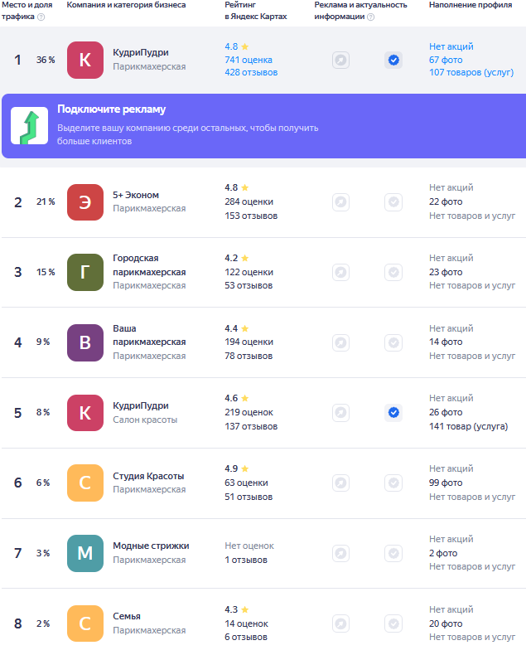The image size is (526, 655).
Task: Click the green "Г" avatar of Городская парикмахерская
Action: 85,272
